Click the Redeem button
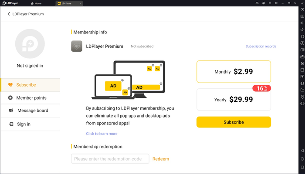The image size is (305, 174). point(160,159)
